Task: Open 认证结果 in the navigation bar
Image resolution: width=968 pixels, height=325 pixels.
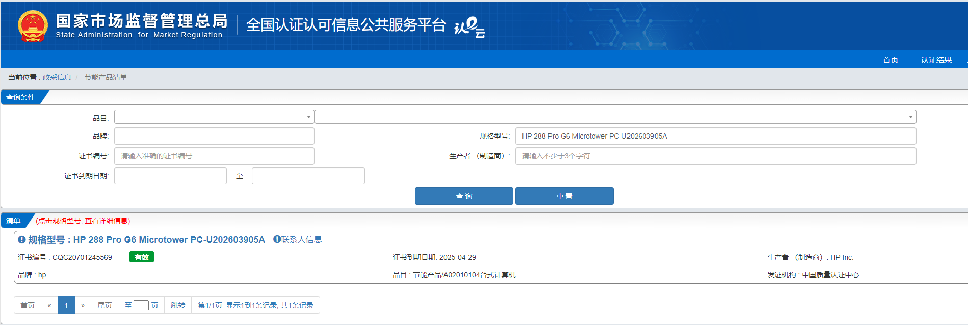Action: [x=936, y=60]
